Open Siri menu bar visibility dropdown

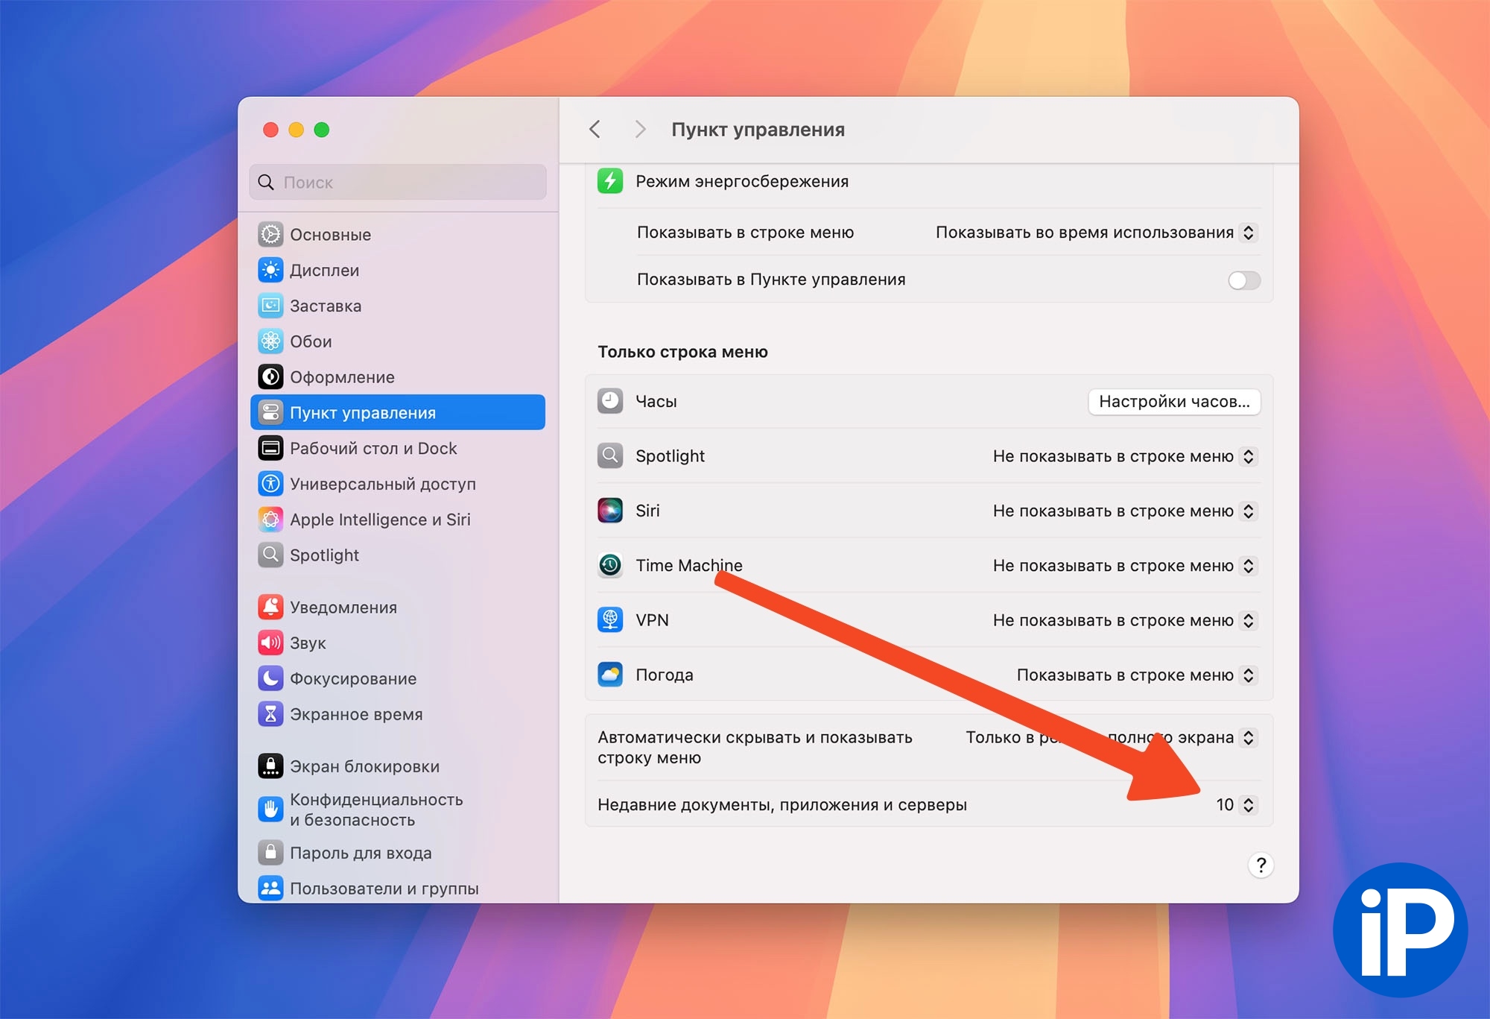click(x=1125, y=511)
